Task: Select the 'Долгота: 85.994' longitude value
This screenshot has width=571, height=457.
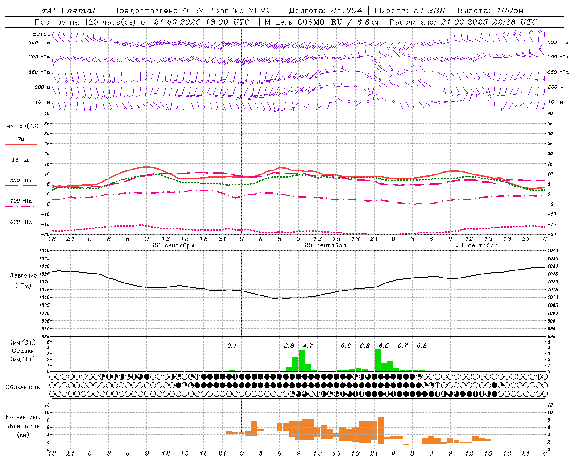Action: tap(326, 11)
